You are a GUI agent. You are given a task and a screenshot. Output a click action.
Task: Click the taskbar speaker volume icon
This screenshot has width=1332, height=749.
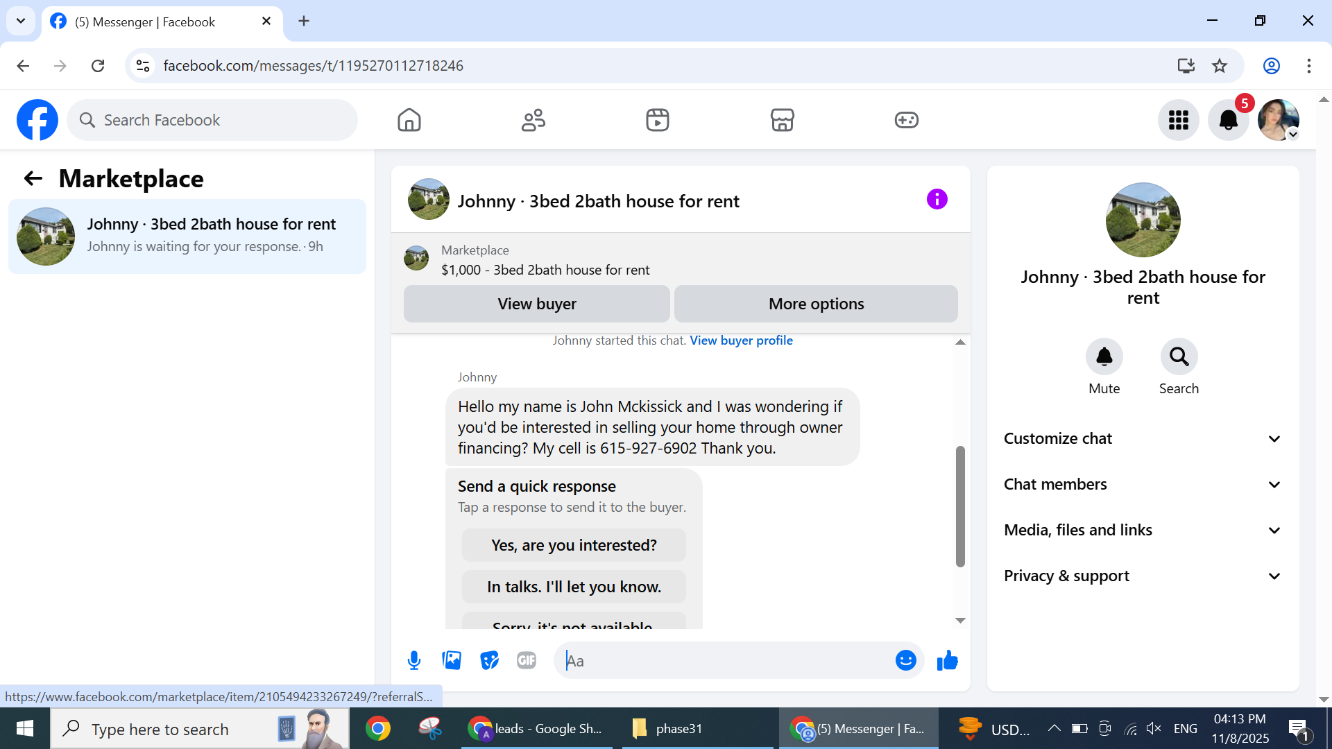[x=1154, y=728]
